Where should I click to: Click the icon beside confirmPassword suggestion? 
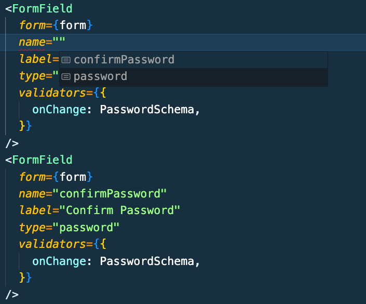click(x=66, y=60)
